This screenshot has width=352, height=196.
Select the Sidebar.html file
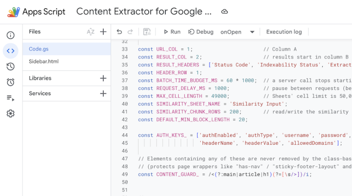(66, 61)
